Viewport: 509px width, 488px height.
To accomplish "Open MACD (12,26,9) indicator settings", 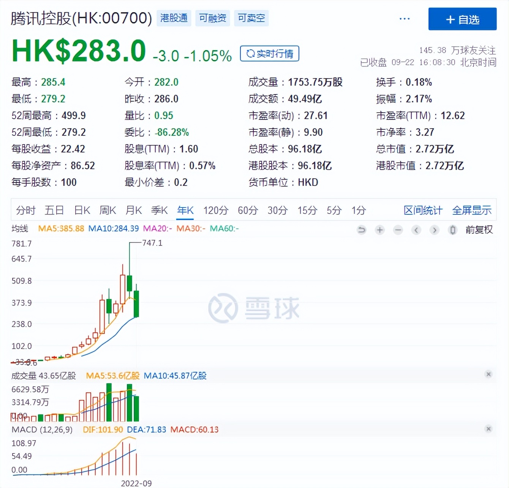I will pos(42,429).
